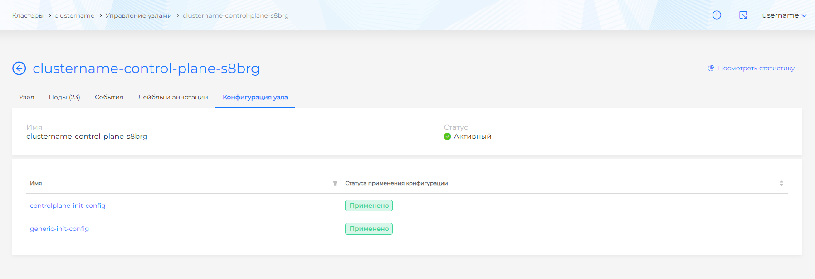The width and height of the screenshot is (815, 279).
Task: Open the Поды (23) tab
Action: pos(64,97)
